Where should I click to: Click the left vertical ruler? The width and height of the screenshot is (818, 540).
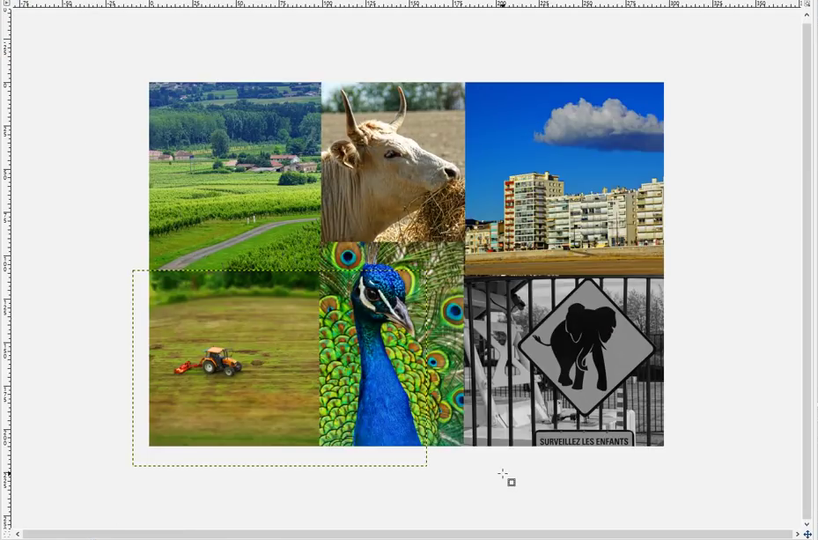[x=5, y=264]
